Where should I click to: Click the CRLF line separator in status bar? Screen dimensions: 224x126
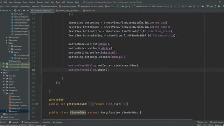[204, 125]
